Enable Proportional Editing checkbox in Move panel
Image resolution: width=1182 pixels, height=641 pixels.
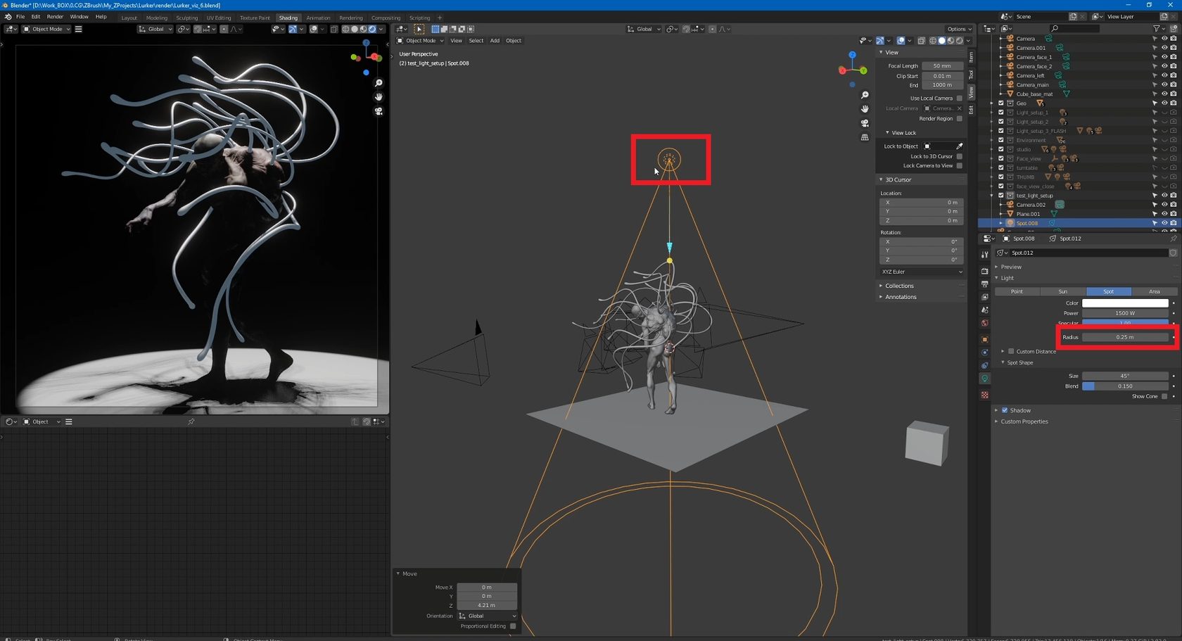click(513, 626)
